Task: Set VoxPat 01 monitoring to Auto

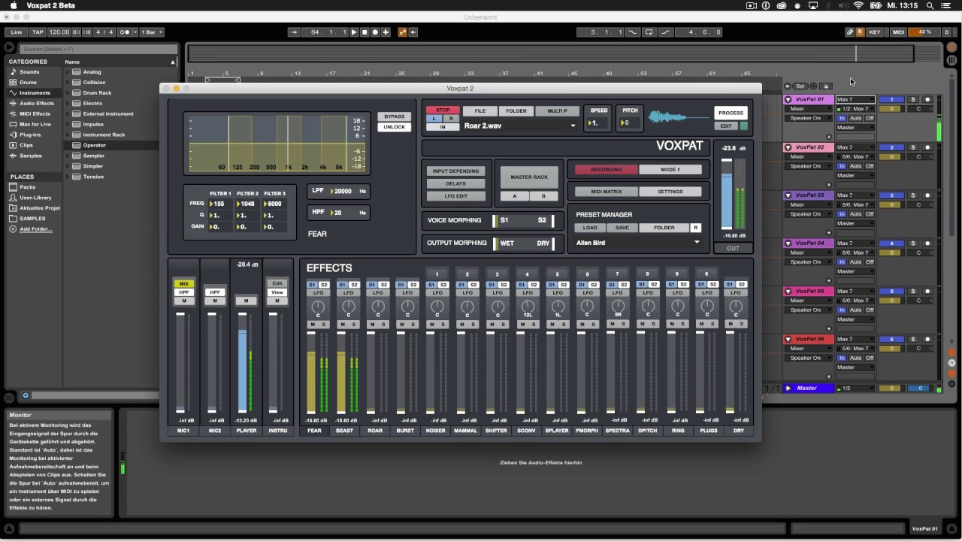Action: click(x=855, y=119)
